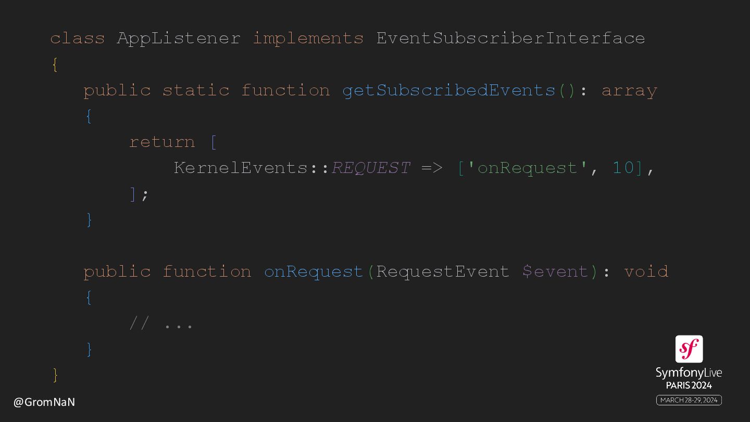Click the EventSubscriberInterface identifier
Viewport: 750px width, 422px height.
tap(511, 39)
